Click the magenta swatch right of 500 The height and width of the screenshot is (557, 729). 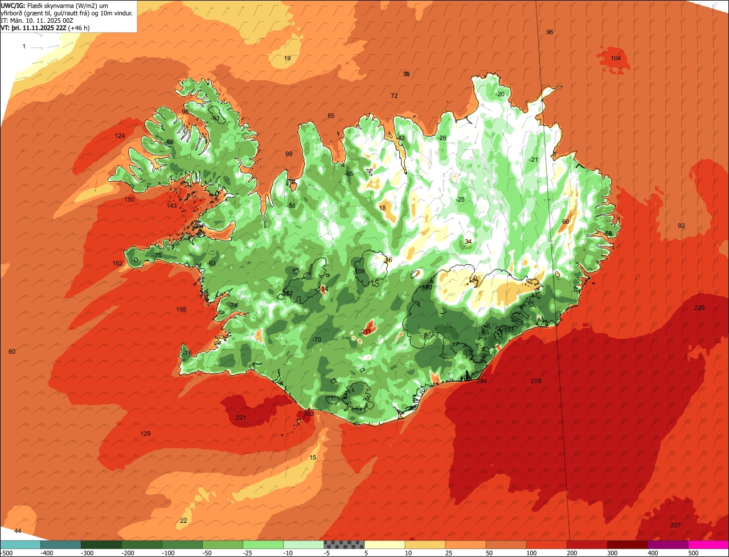[708, 544]
